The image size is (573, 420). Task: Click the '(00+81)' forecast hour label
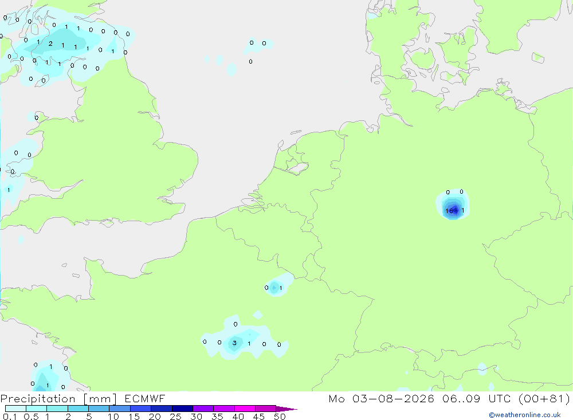544,398
